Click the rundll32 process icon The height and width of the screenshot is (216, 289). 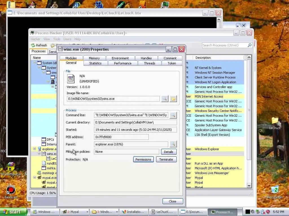[x=44, y=163]
